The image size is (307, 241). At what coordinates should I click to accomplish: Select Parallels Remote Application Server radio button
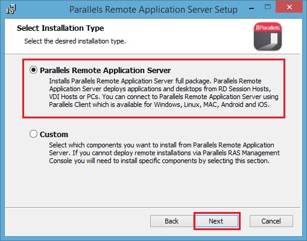coord(33,70)
